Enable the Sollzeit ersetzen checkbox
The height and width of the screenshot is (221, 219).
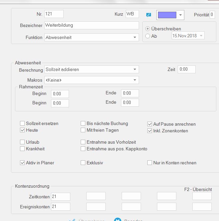point(23,124)
